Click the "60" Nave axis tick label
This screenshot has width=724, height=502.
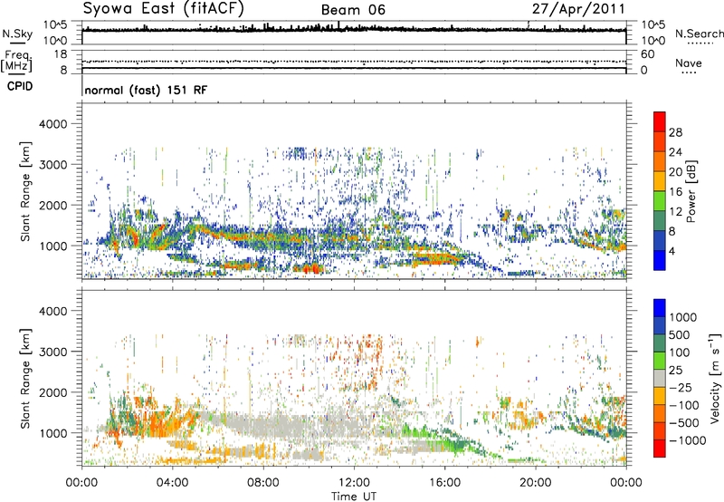click(x=648, y=54)
